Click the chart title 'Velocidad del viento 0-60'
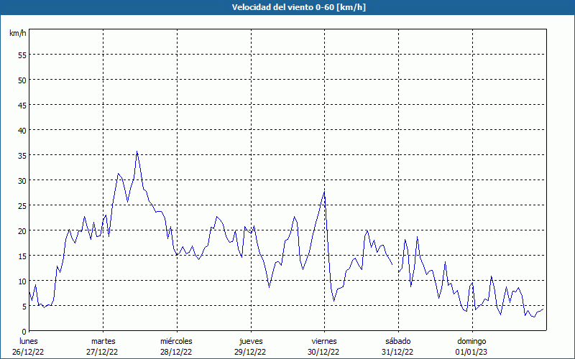 [287, 7]
